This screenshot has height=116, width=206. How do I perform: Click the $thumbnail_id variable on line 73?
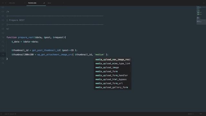pos(20,50)
